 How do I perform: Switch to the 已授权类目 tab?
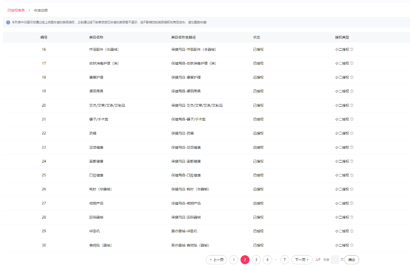(x=16, y=10)
